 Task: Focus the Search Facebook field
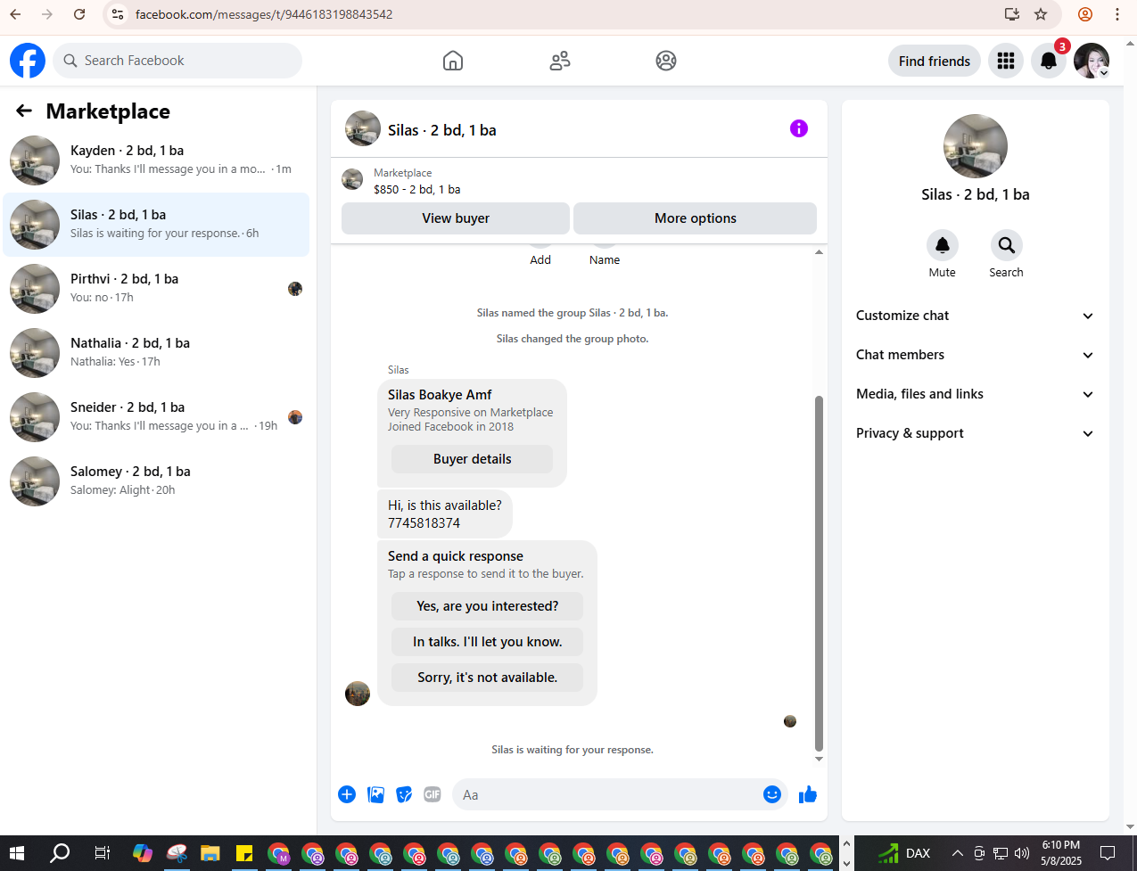(x=177, y=61)
